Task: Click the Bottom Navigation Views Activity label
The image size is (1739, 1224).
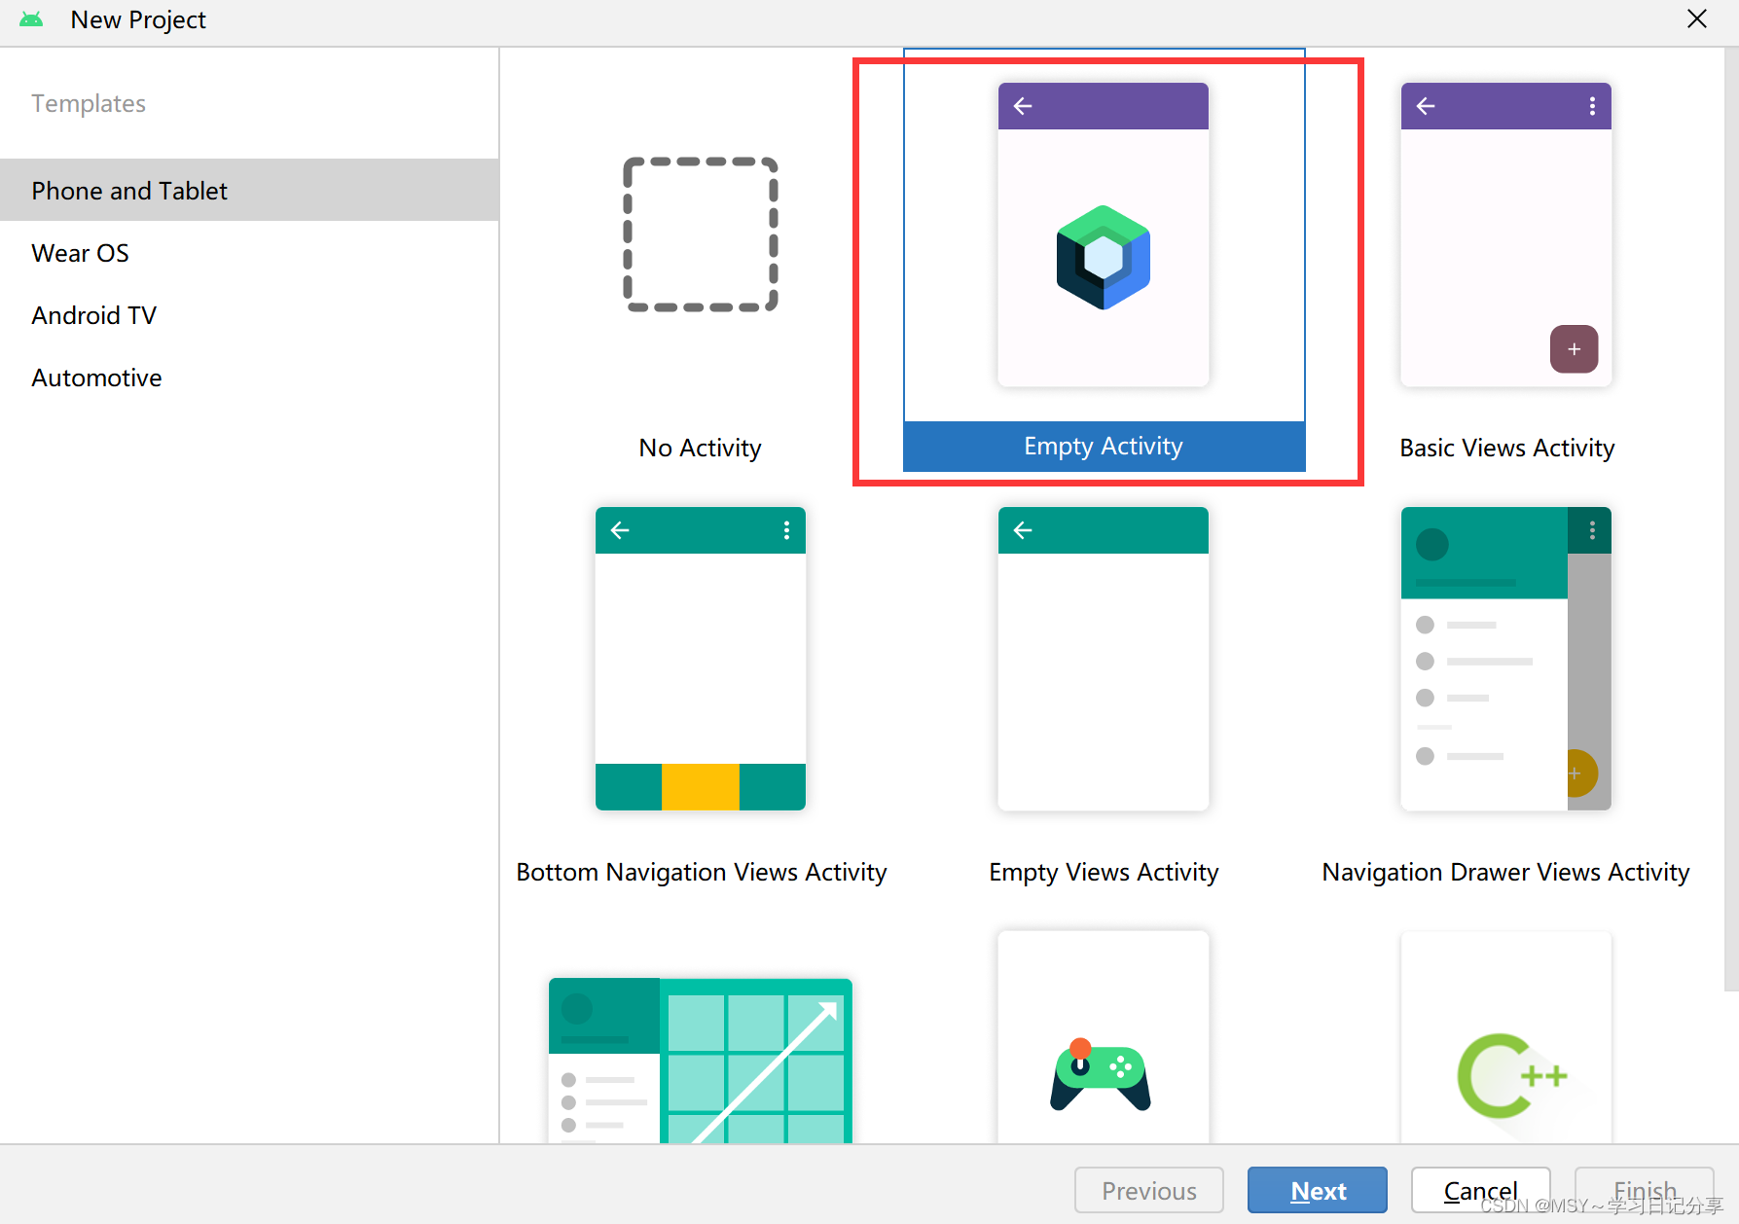Action: (x=701, y=872)
